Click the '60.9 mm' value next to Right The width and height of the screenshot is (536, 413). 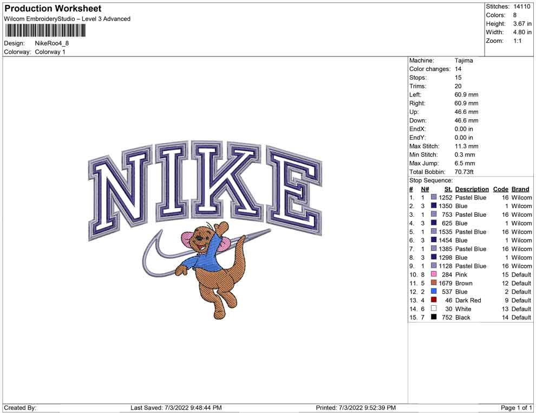(x=466, y=104)
